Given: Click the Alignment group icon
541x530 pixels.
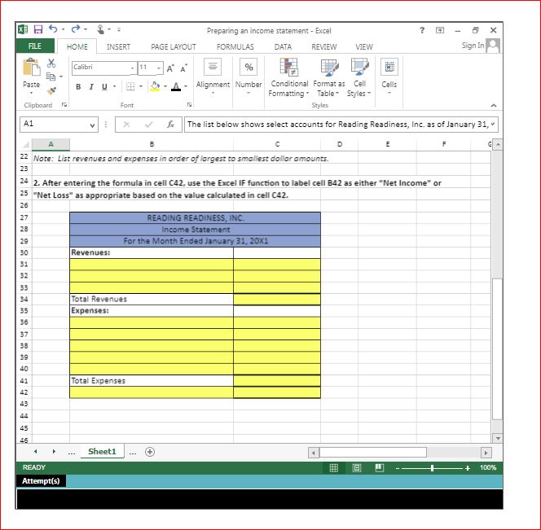Looking at the screenshot, I should coord(213,67).
